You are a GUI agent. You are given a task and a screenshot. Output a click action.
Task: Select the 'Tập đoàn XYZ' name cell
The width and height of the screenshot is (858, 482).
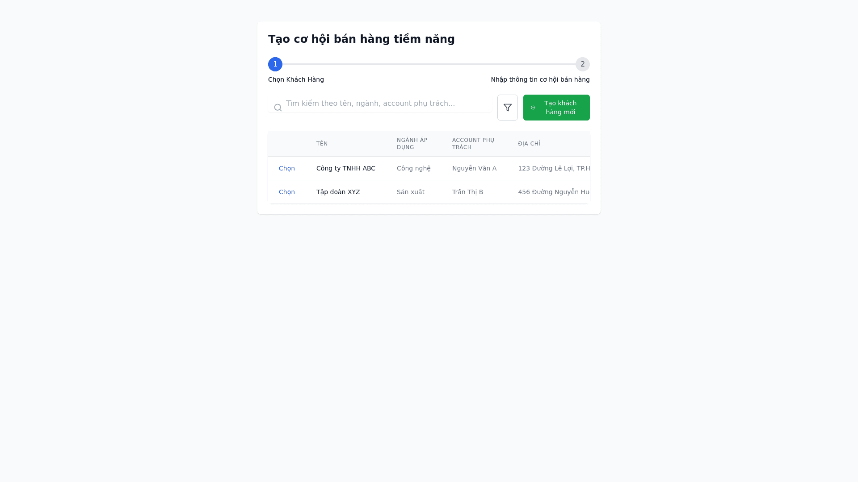click(338, 192)
